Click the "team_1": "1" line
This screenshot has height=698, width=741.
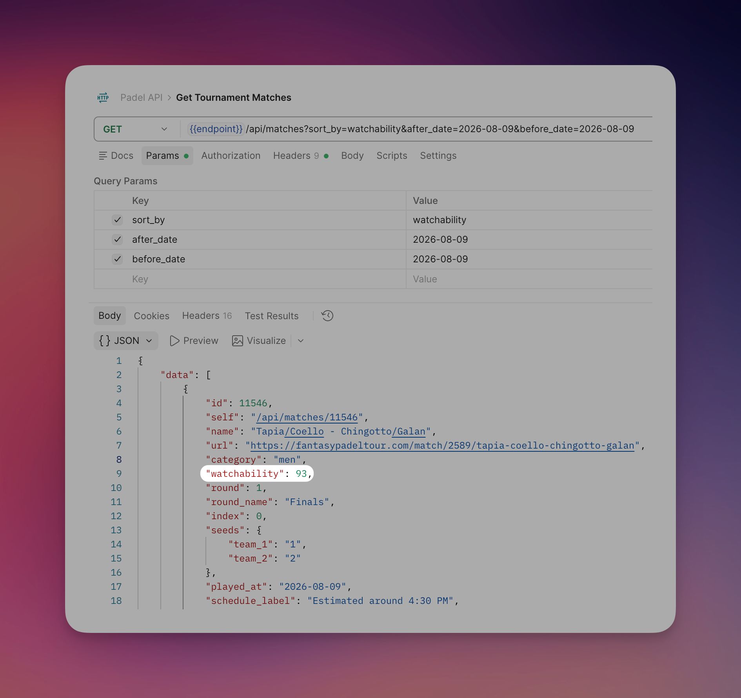tap(267, 544)
